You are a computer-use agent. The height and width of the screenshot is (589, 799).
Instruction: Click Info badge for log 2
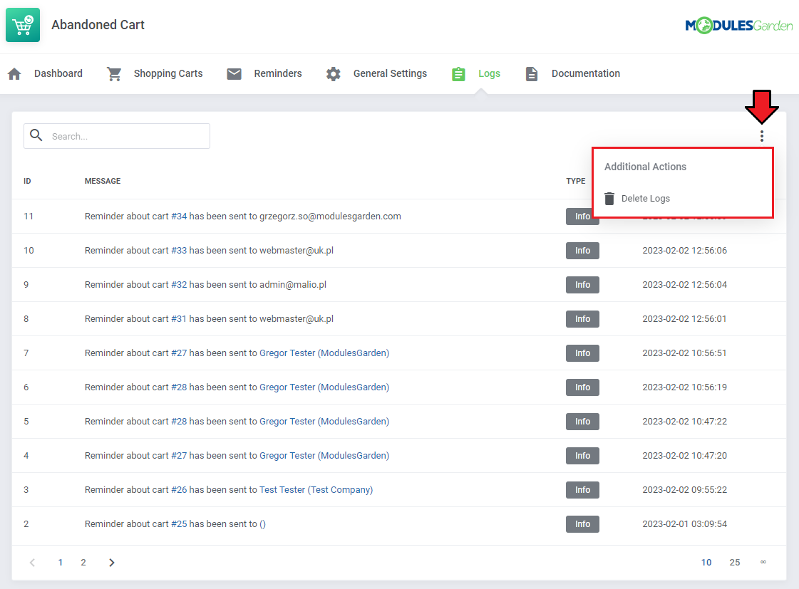(582, 524)
